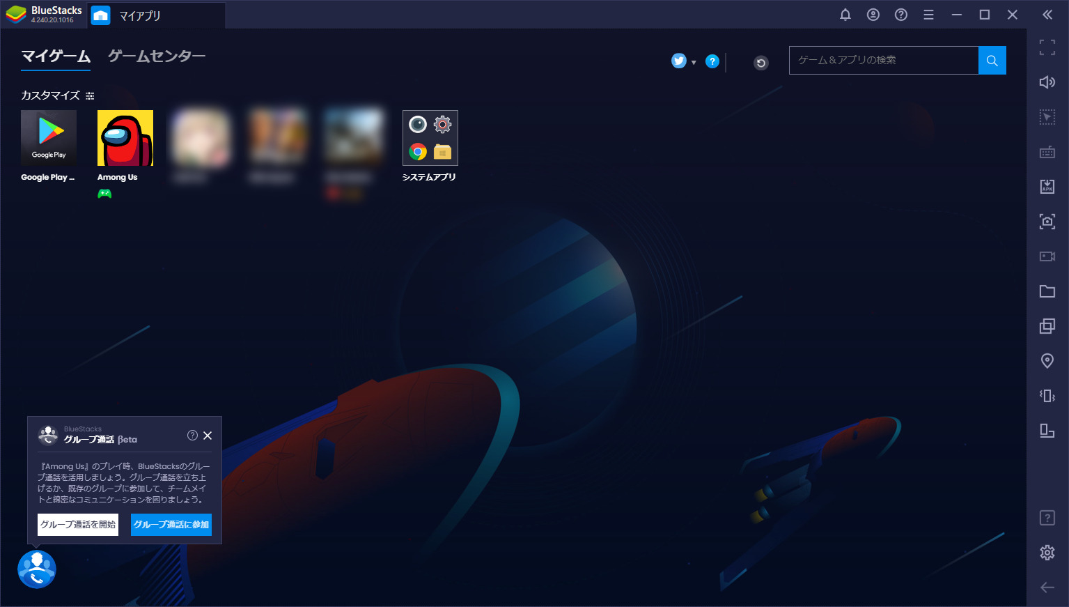Viewport: 1069px width, 607px height.
Task: Collapse the side toolbar with double arrow
Action: tap(1047, 15)
